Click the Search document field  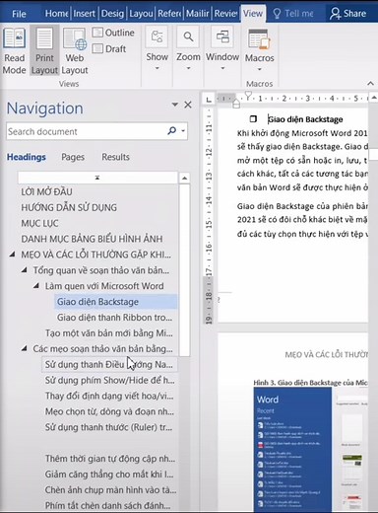pos(86,131)
